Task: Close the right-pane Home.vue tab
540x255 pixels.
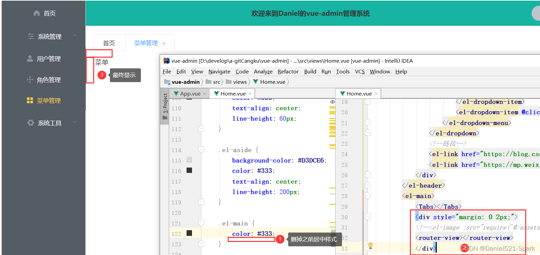Action: [x=376, y=94]
